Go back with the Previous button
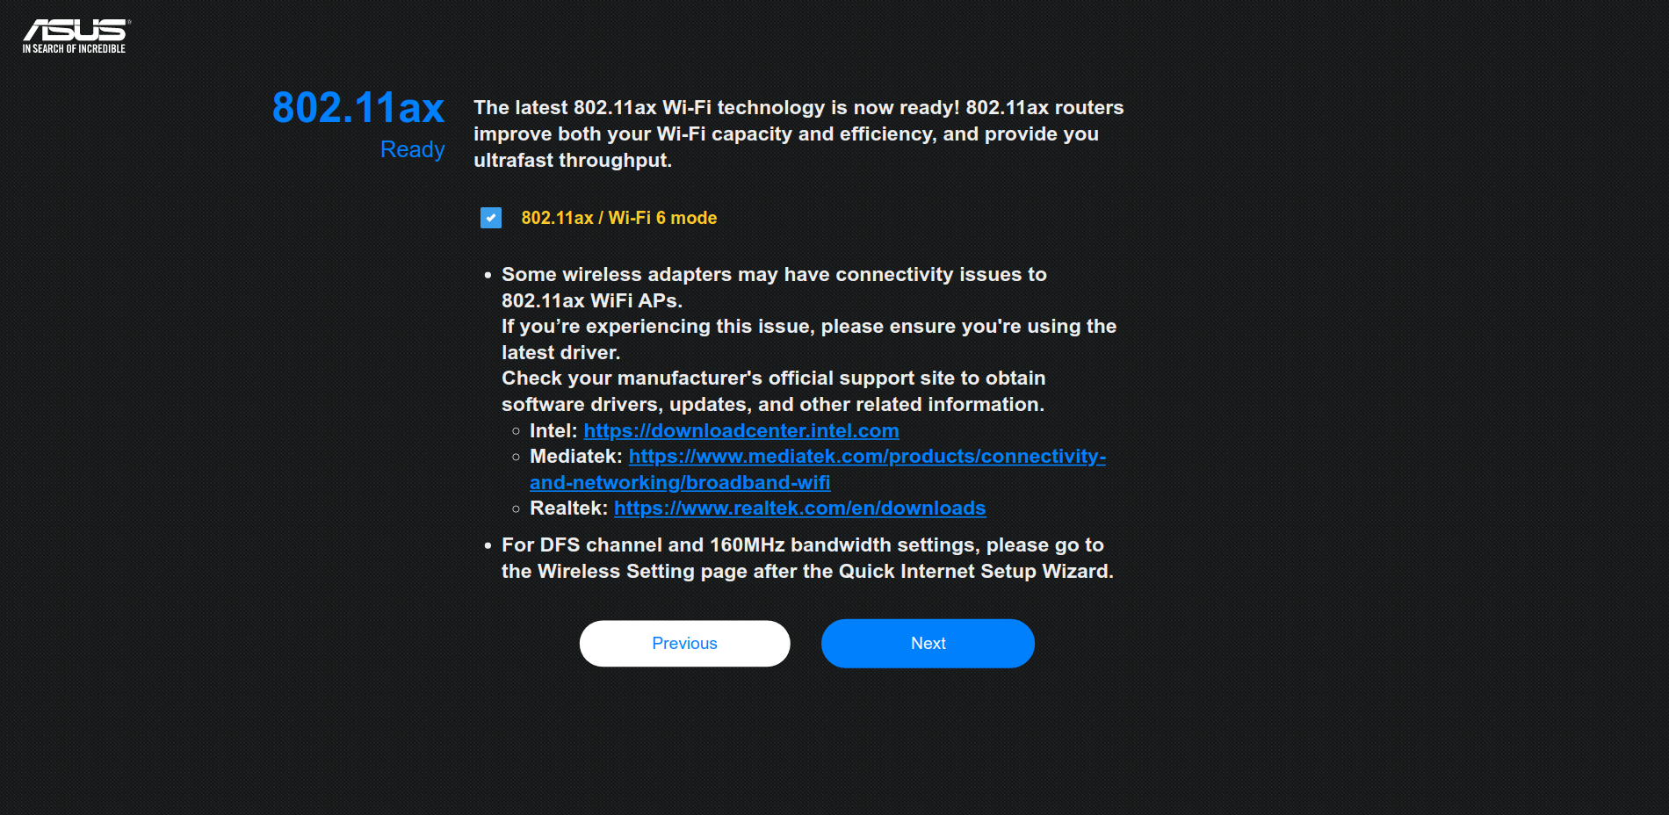 coord(685,644)
